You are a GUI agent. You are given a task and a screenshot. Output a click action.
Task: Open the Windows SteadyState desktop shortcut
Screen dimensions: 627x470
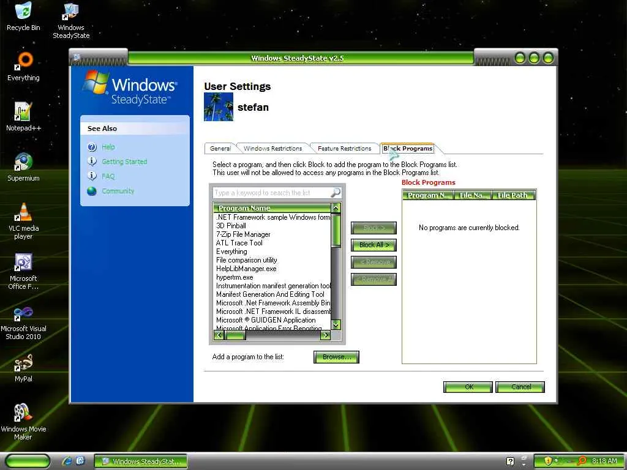point(71,20)
